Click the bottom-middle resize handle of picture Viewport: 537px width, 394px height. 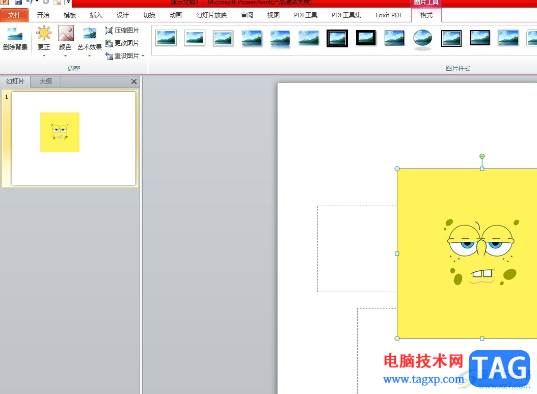[x=482, y=339]
